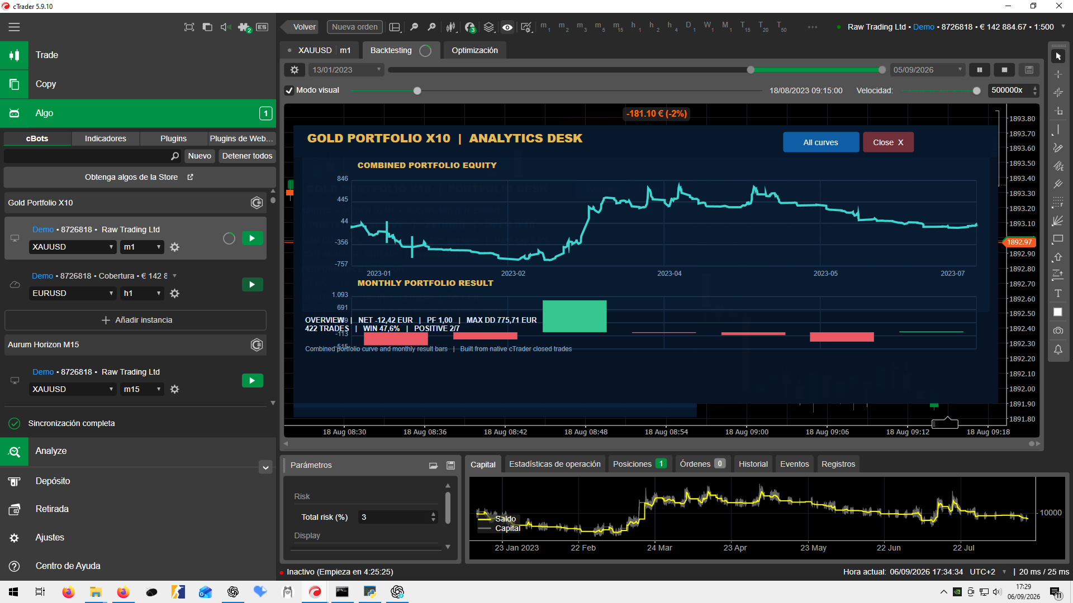Open the m15 timeframe dropdown for Aurum Horizon
The width and height of the screenshot is (1073, 603).
(x=142, y=389)
